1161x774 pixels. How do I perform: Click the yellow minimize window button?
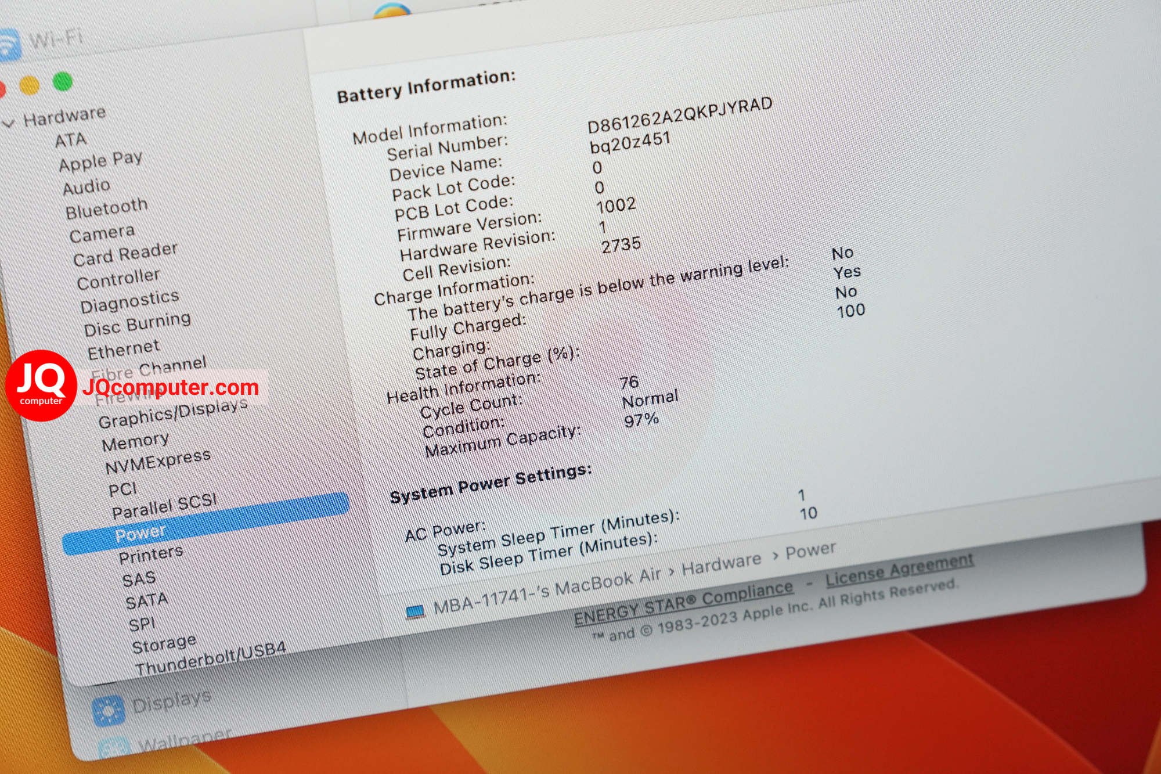pos(30,85)
